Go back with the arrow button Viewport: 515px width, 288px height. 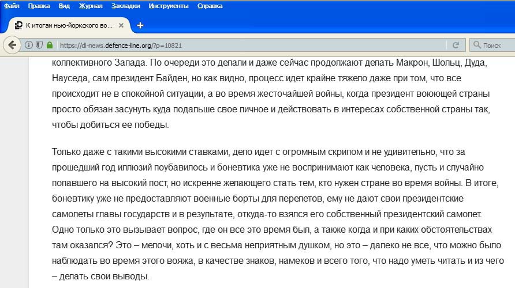coord(12,45)
